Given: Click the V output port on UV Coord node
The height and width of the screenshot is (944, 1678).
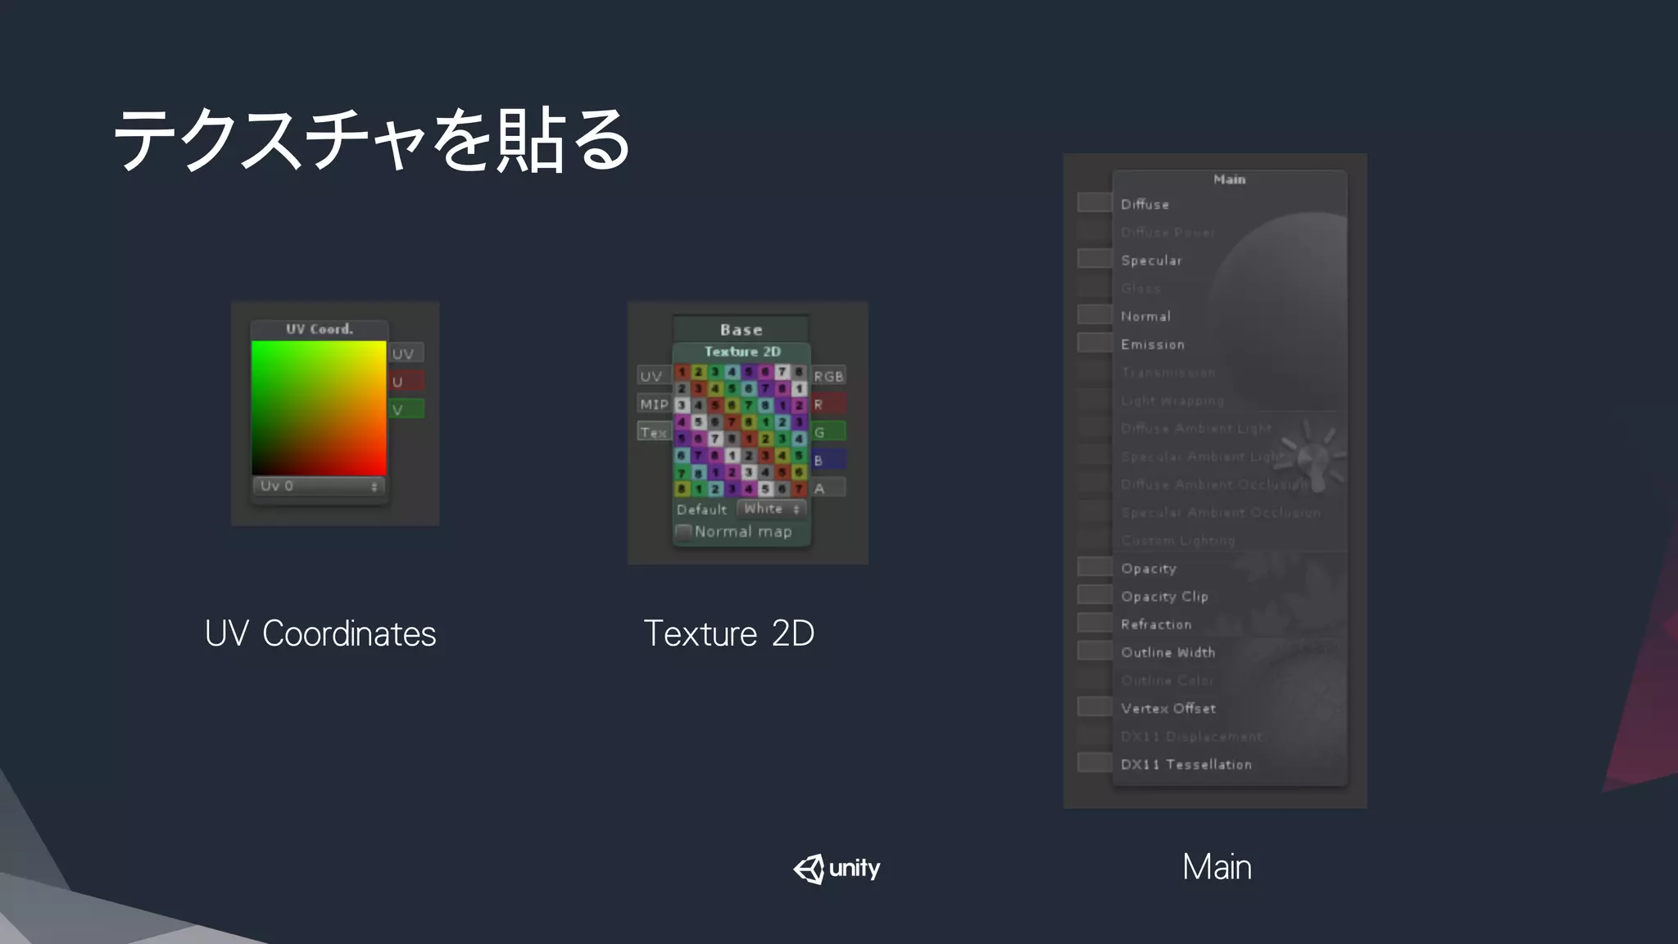Looking at the screenshot, I should [x=406, y=409].
